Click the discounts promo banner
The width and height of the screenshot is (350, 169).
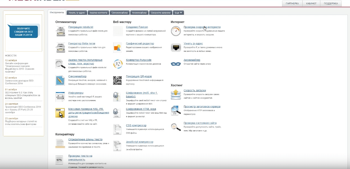pyautogui.click(x=24, y=32)
